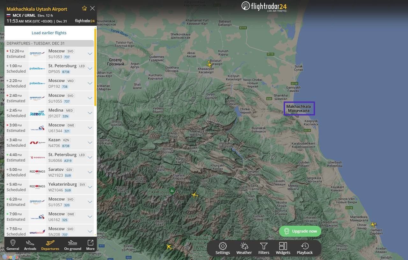Click the destination Medina text
The image size is (408, 260).
coord(56,110)
